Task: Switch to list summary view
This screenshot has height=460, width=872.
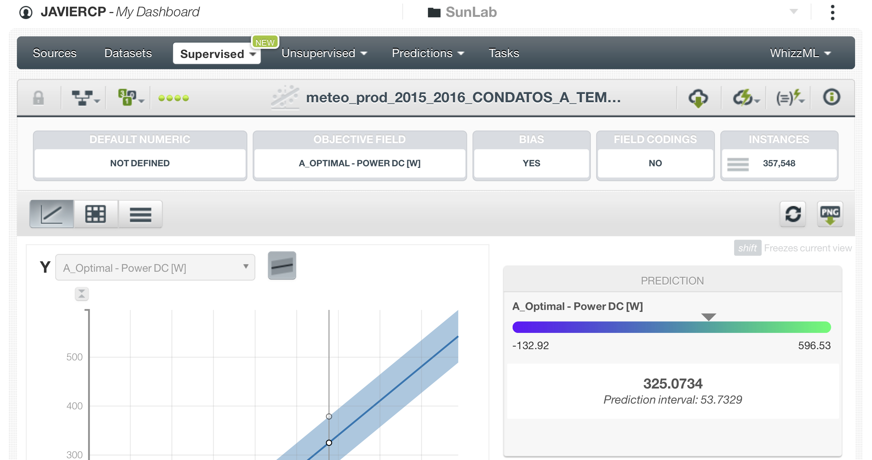Action: 140,214
